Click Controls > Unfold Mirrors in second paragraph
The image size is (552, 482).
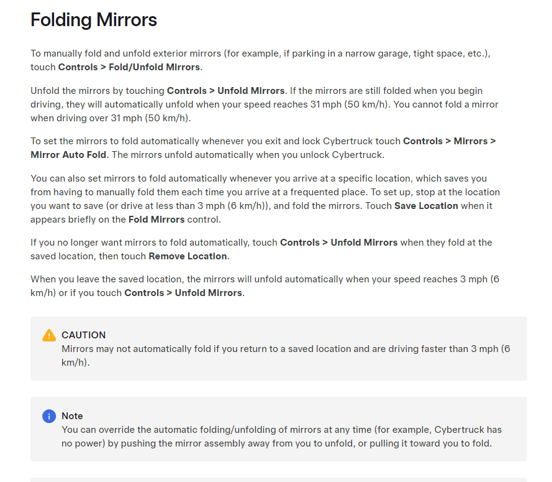(x=225, y=91)
